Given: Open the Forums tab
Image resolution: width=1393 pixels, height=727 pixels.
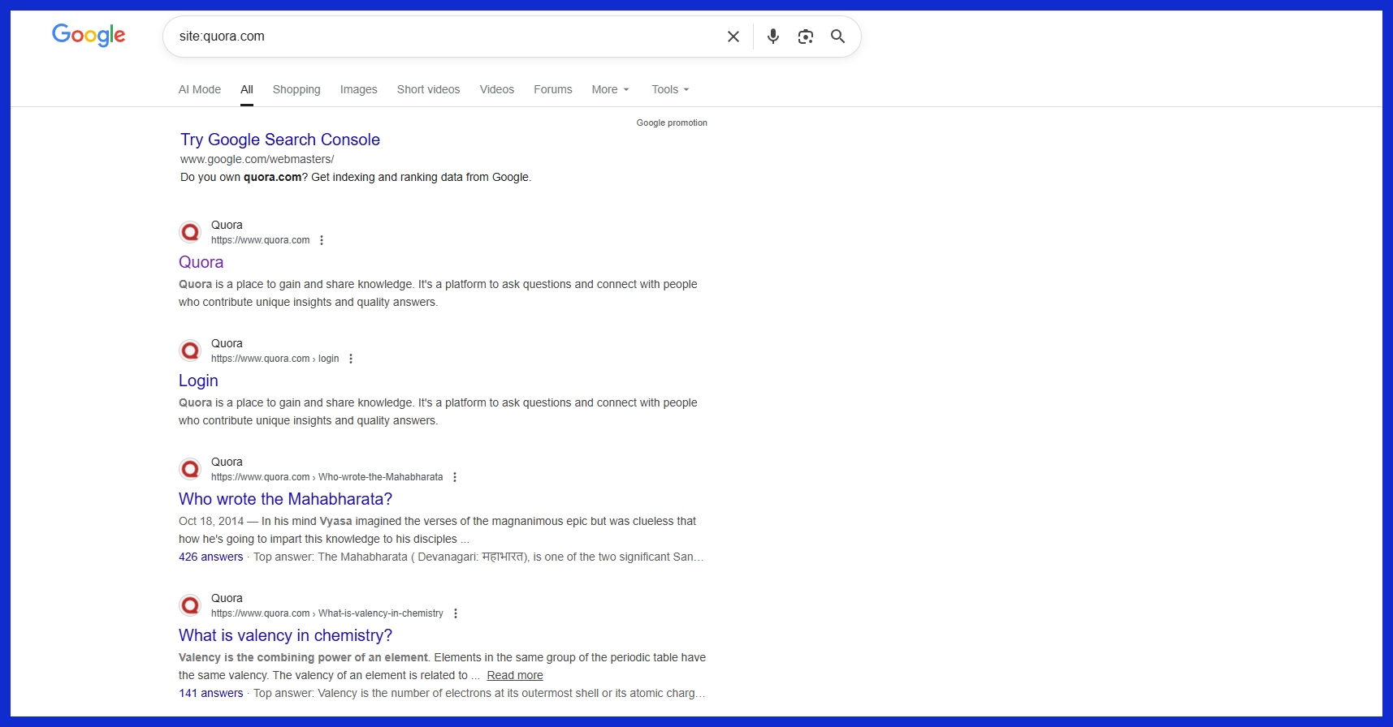Looking at the screenshot, I should [x=553, y=89].
